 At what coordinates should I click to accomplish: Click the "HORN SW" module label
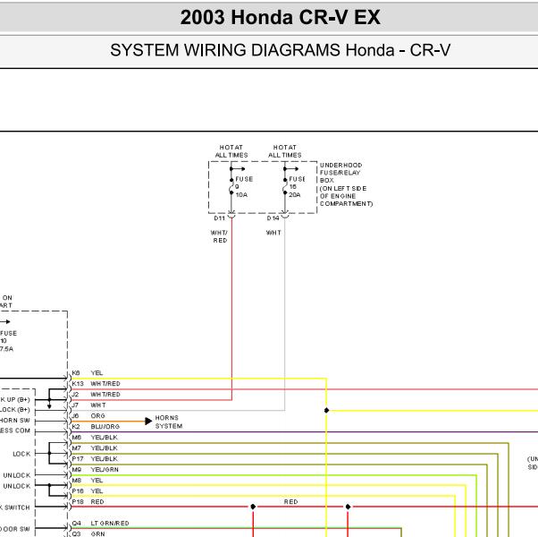(x=15, y=420)
